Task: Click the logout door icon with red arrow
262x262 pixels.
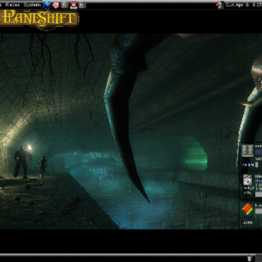Action: pyautogui.click(x=219, y=5)
